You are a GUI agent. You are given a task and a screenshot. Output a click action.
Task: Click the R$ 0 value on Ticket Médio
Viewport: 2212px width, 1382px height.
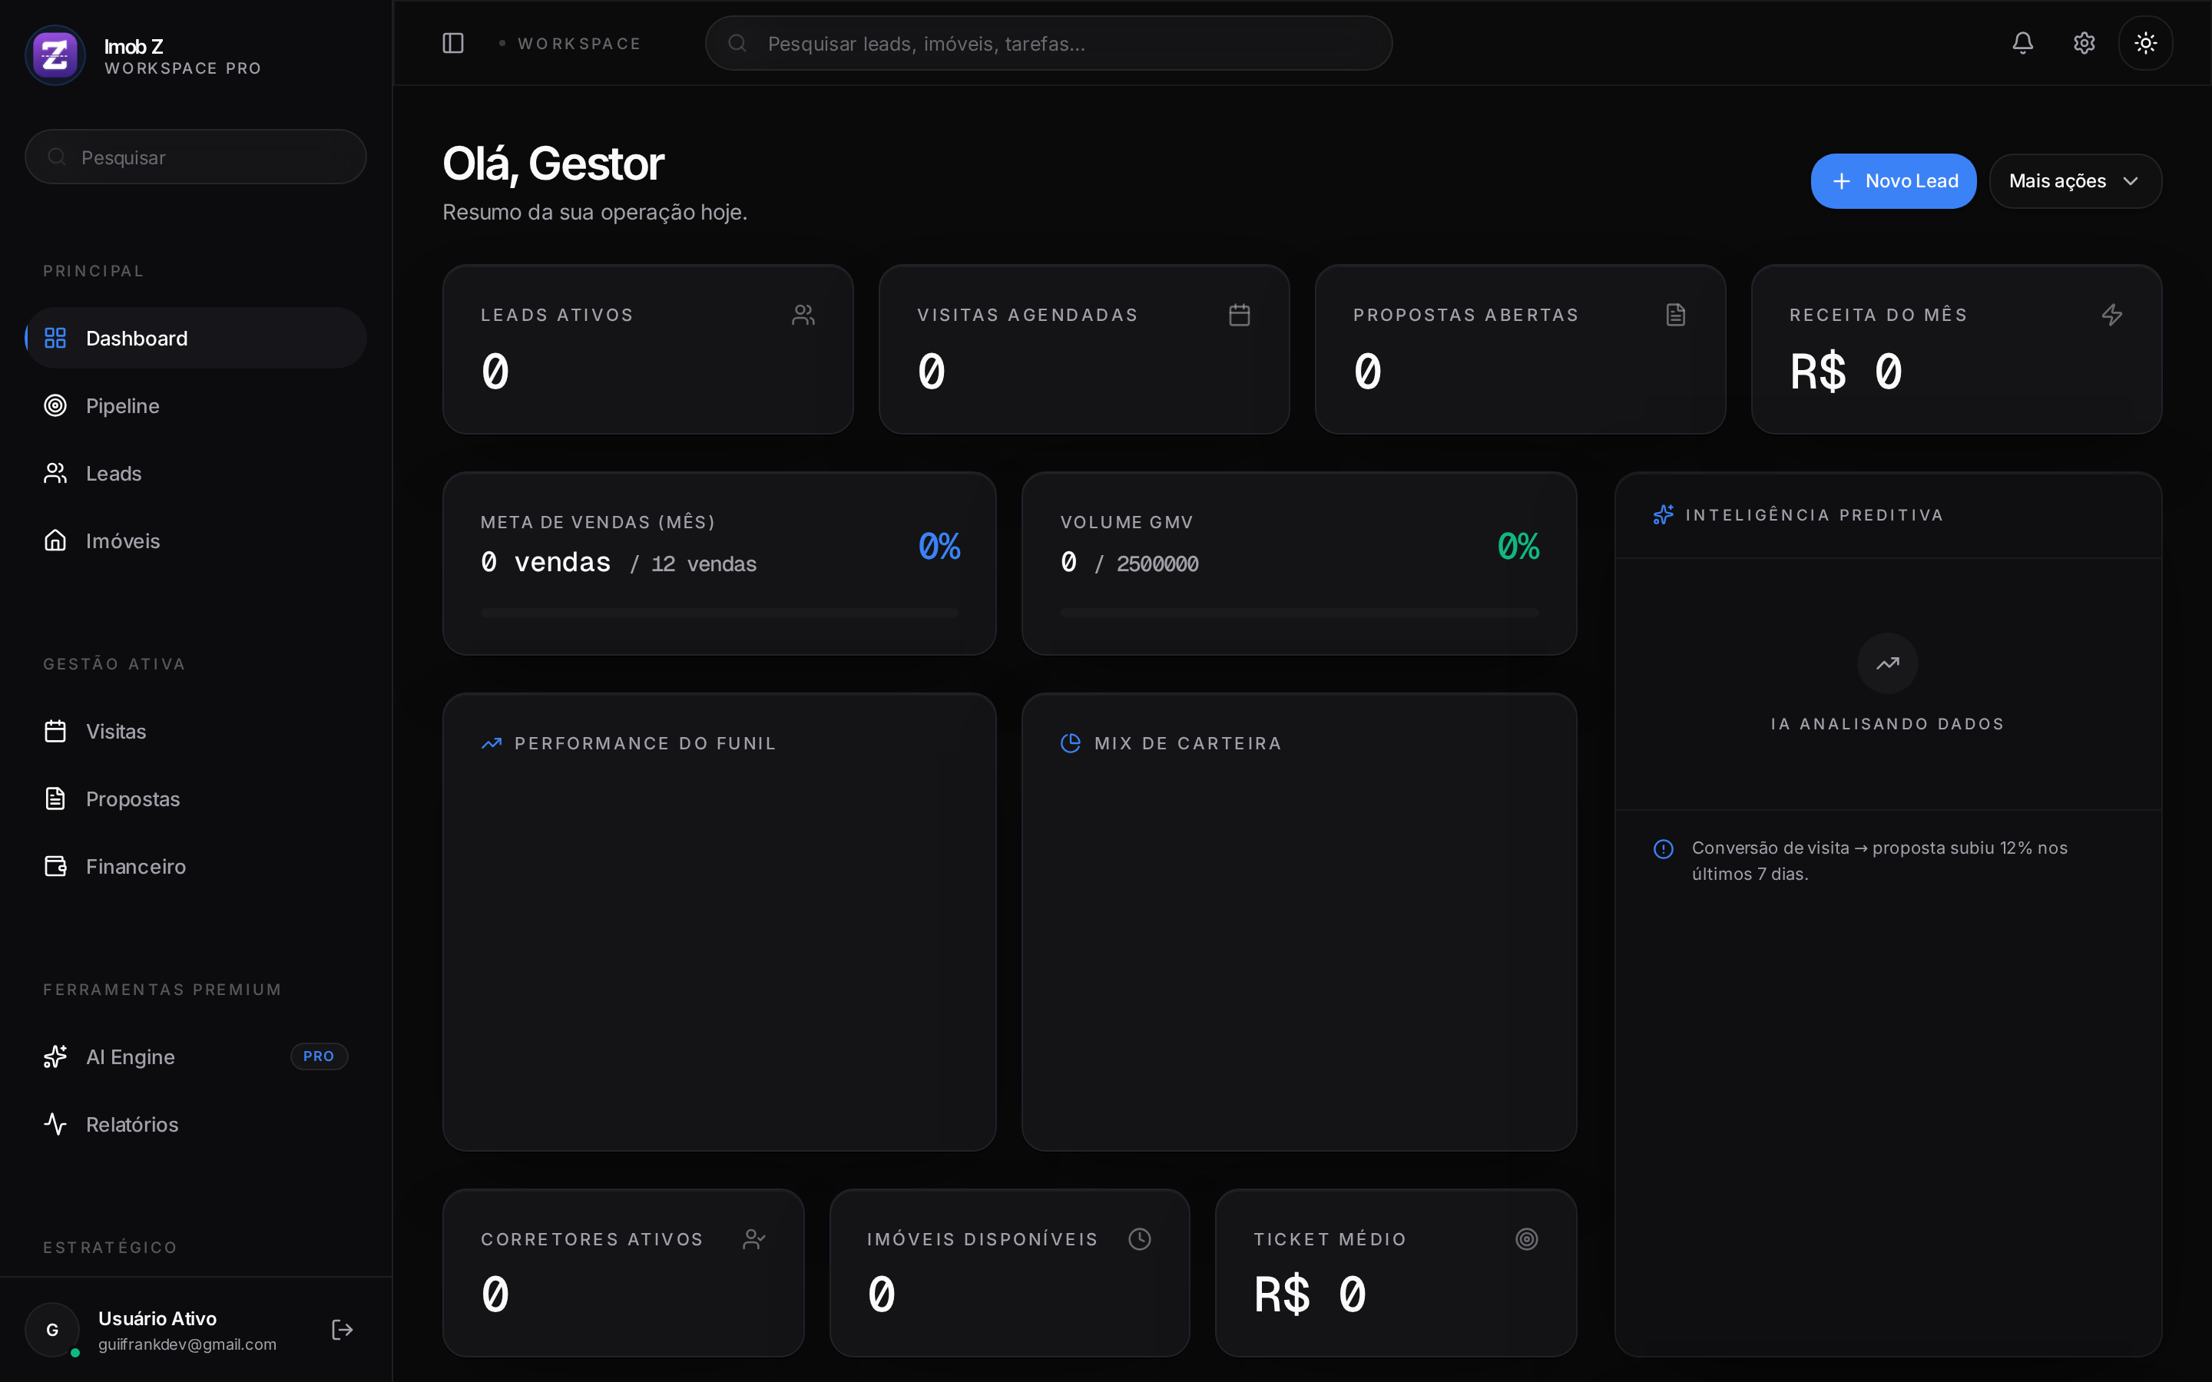[x=1310, y=1295]
